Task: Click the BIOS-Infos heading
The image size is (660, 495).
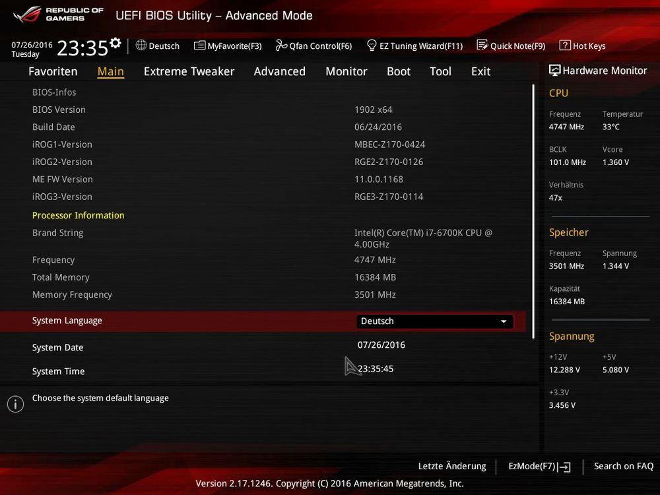Action: (x=54, y=92)
